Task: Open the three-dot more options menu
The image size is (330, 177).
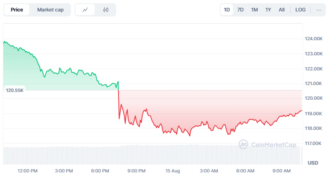Action: click(319, 10)
